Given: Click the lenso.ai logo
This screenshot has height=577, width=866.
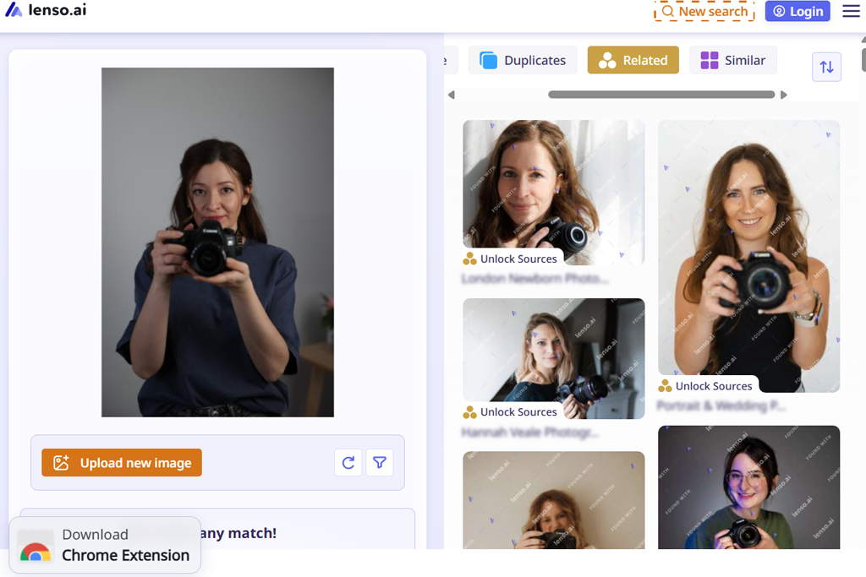Looking at the screenshot, I should point(46,10).
